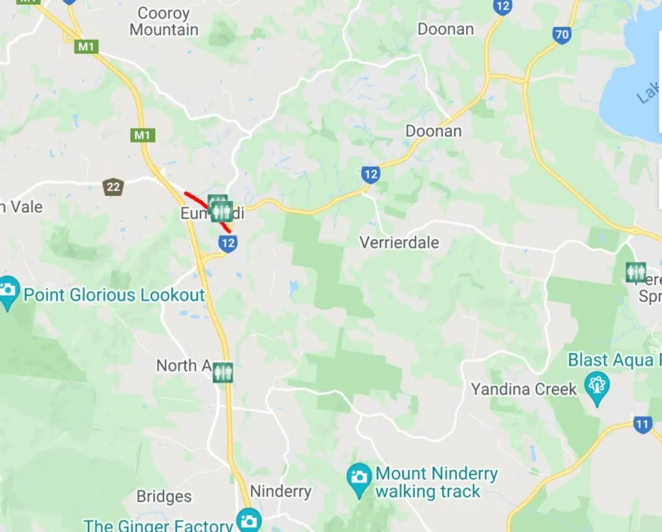Select the M1 sign near Cooroy Mountain
The height and width of the screenshot is (532, 662).
click(x=86, y=46)
